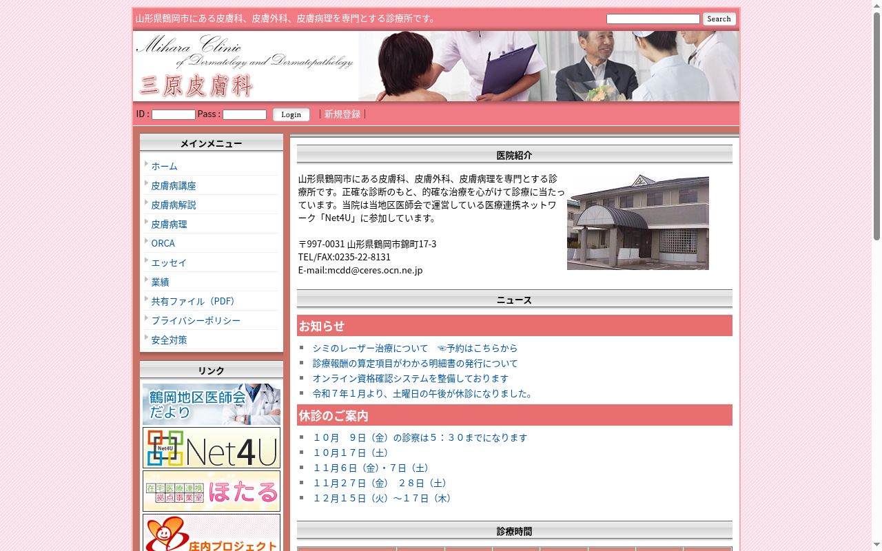Image resolution: width=882 pixels, height=551 pixels.
Task: Open １０月９日（金）closure notice link
Action: 420,438
